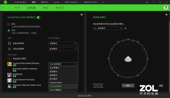
Task: Select the 自动 radio option
Action: point(9,24)
